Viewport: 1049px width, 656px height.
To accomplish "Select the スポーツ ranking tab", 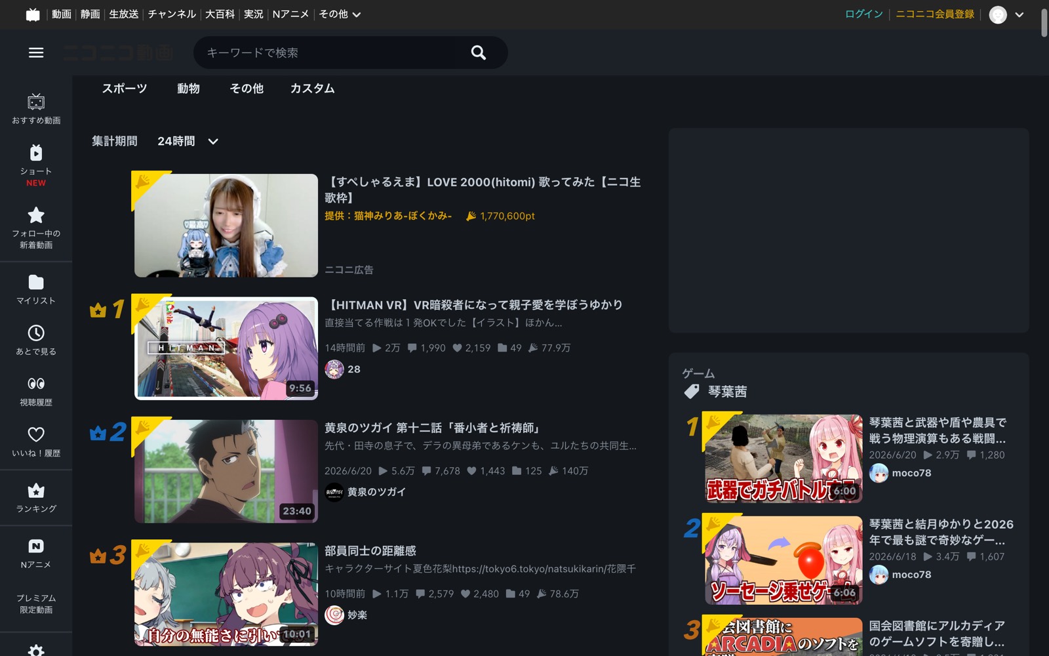I will click(x=125, y=89).
